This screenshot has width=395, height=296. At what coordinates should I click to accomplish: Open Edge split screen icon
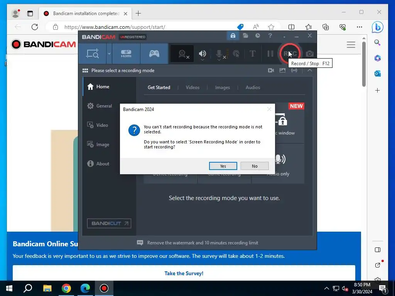coord(292,27)
